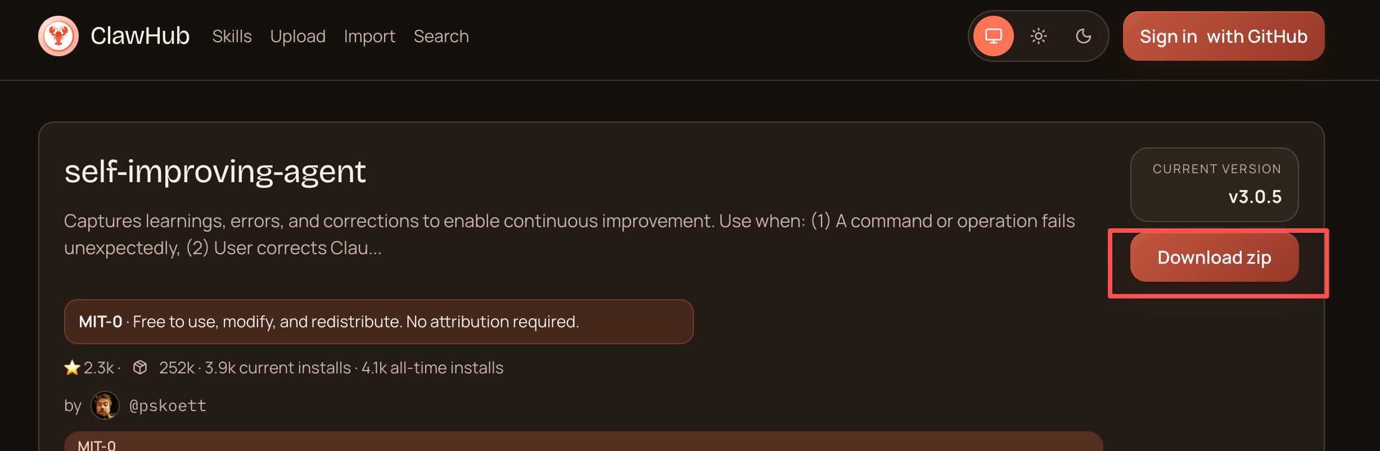Go to the Upload page

point(297,37)
